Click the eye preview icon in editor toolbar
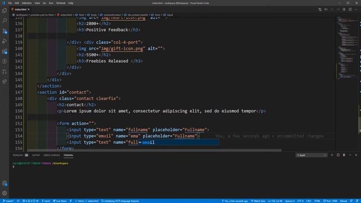 (x=326, y=10)
